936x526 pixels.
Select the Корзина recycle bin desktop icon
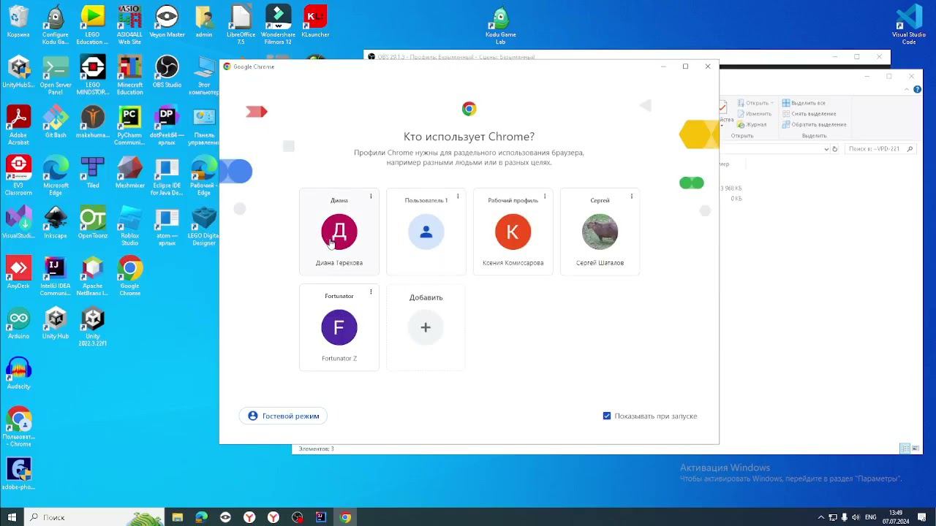tap(18, 23)
